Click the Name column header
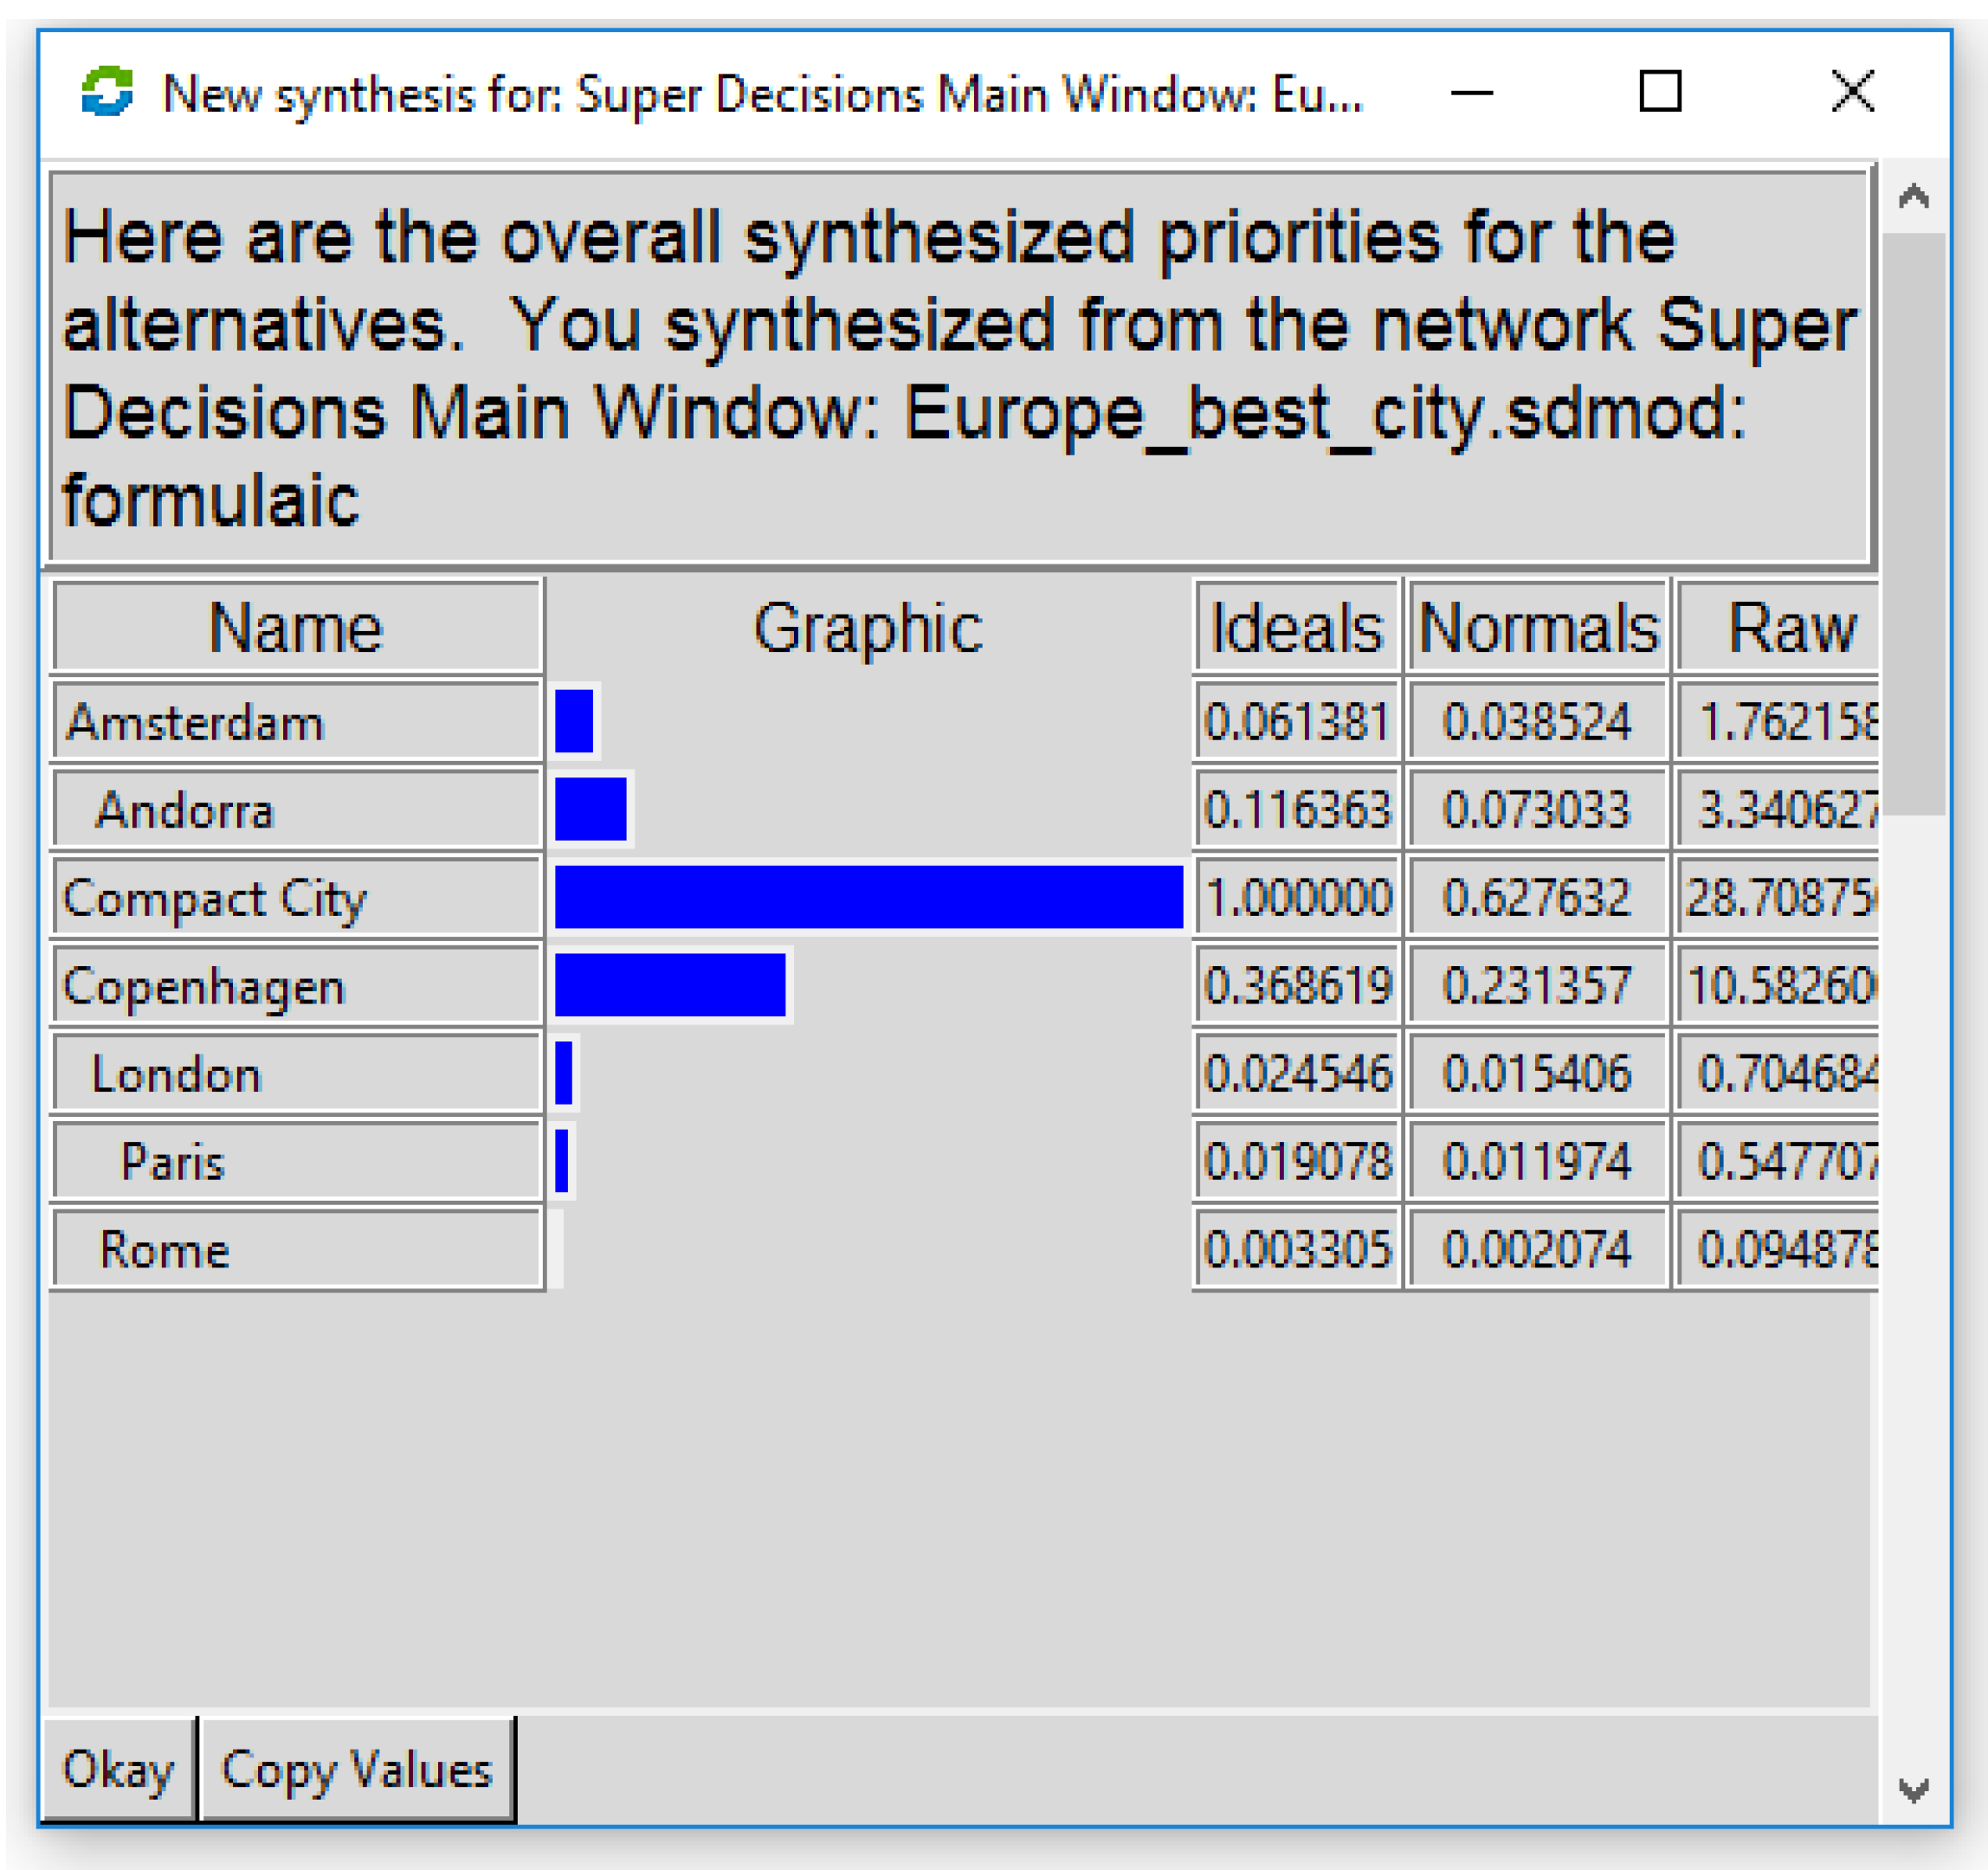 click(x=296, y=628)
